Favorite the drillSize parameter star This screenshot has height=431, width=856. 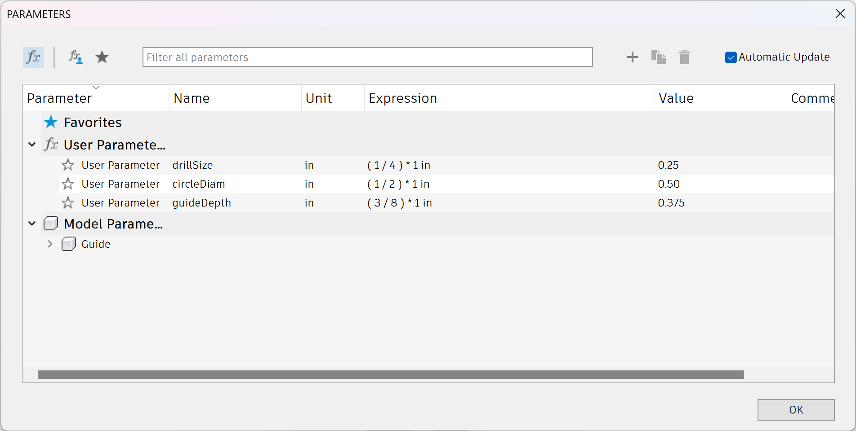click(68, 165)
